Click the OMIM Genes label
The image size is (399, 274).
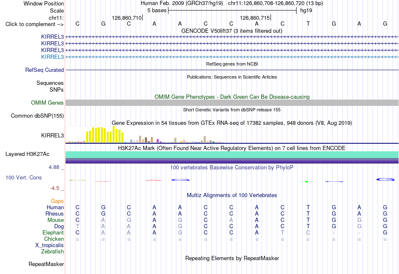tap(47, 103)
